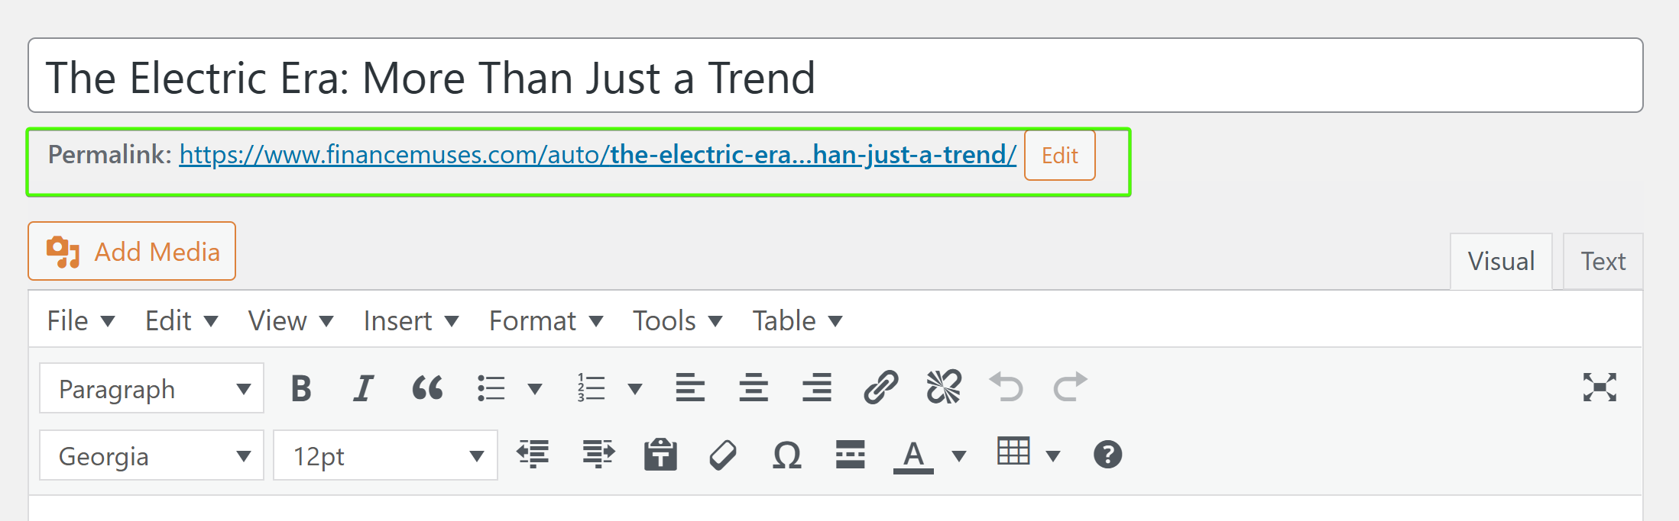The image size is (1679, 521).
Task: Clear formatting with eraser icon
Action: click(723, 455)
